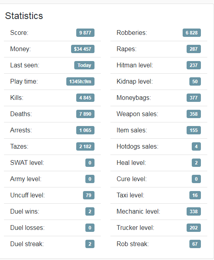
Task: Select the Taxi level badge 16
Action: [195, 195]
